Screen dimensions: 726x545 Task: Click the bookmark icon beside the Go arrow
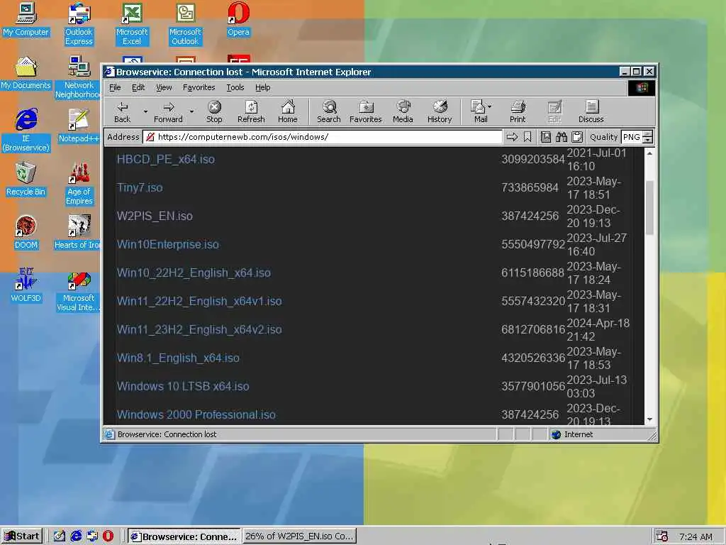[527, 137]
